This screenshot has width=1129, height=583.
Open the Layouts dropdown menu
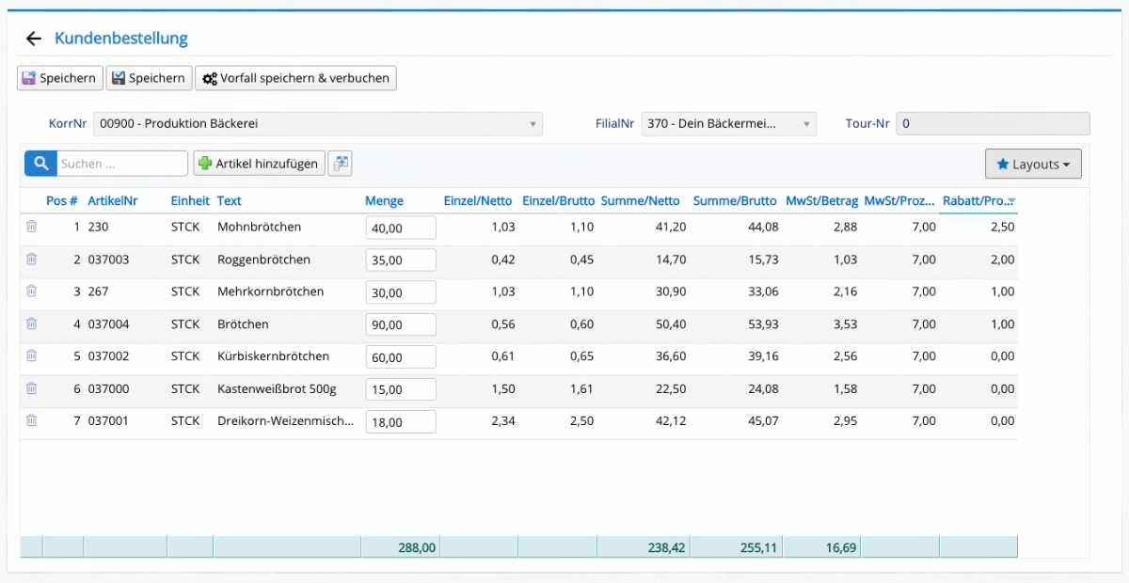tap(1033, 164)
